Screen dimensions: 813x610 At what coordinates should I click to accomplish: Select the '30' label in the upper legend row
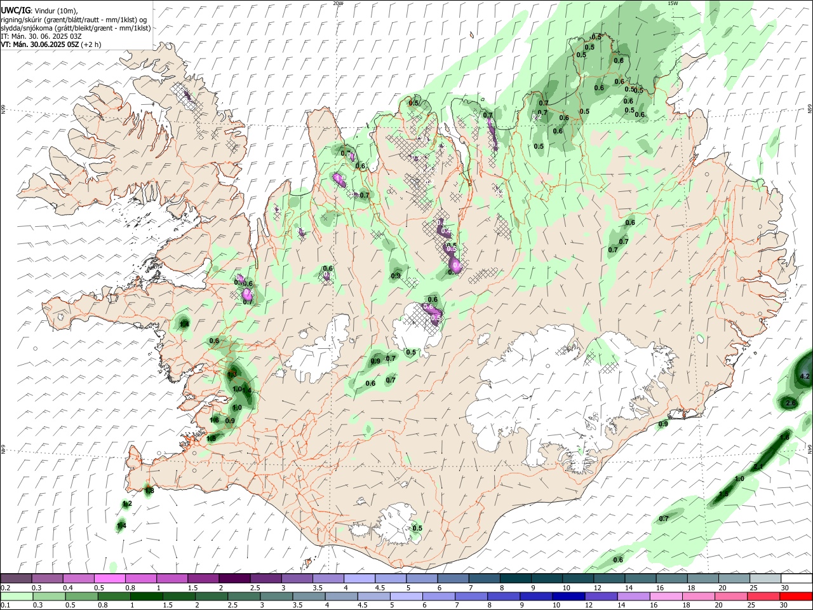pyautogui.click(x=785, y=588)
